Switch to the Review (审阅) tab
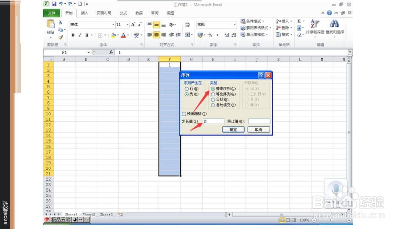407x229 pixels. pos(155,13)
